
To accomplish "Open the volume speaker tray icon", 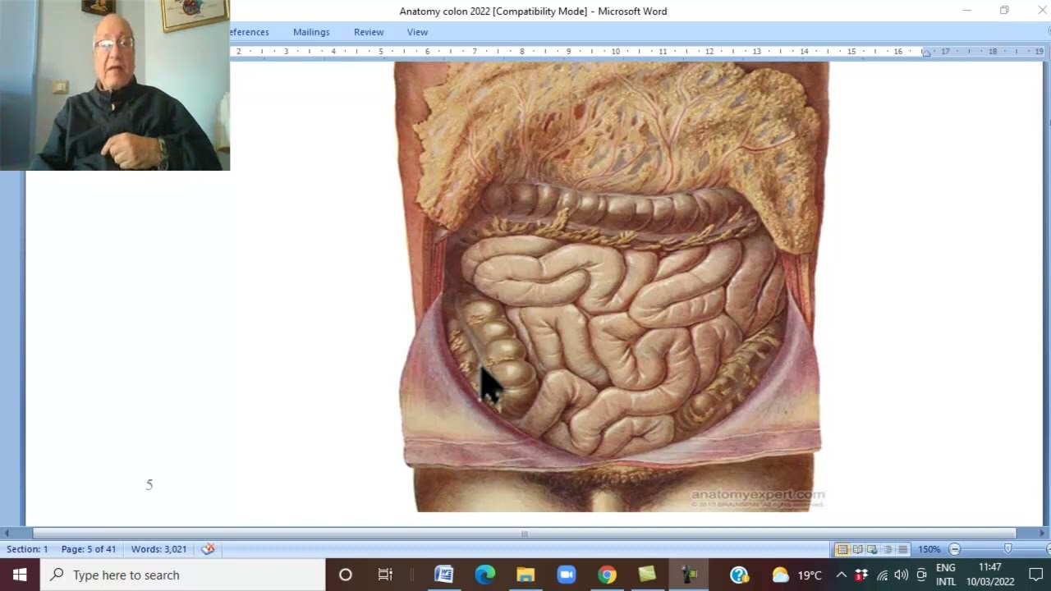I will [901, 575].
